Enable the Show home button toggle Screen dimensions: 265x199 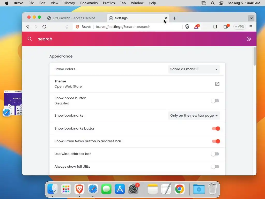coord(215,101)
